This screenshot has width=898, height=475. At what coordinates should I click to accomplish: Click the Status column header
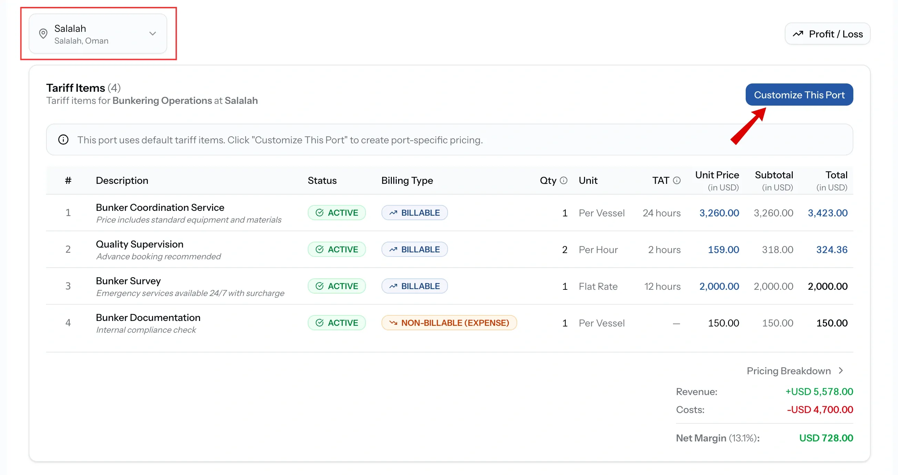click(322, 181)
